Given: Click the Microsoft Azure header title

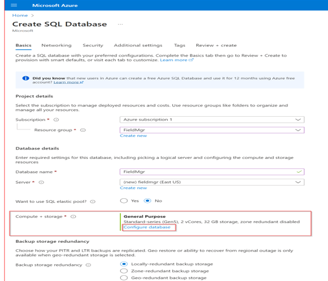Looking at the screenshot, I should pos(55,5).
